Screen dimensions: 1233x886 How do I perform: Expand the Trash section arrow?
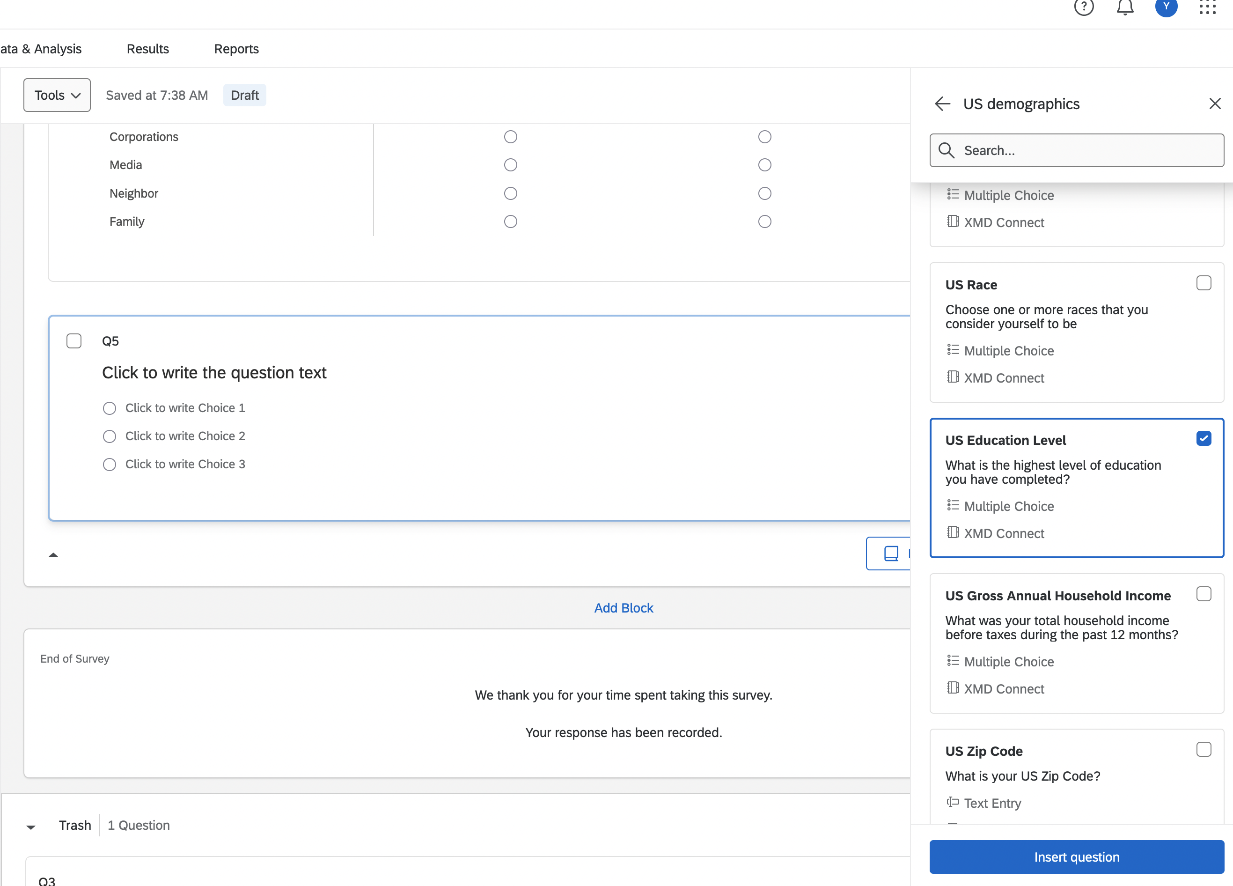[x=31, y=827]
